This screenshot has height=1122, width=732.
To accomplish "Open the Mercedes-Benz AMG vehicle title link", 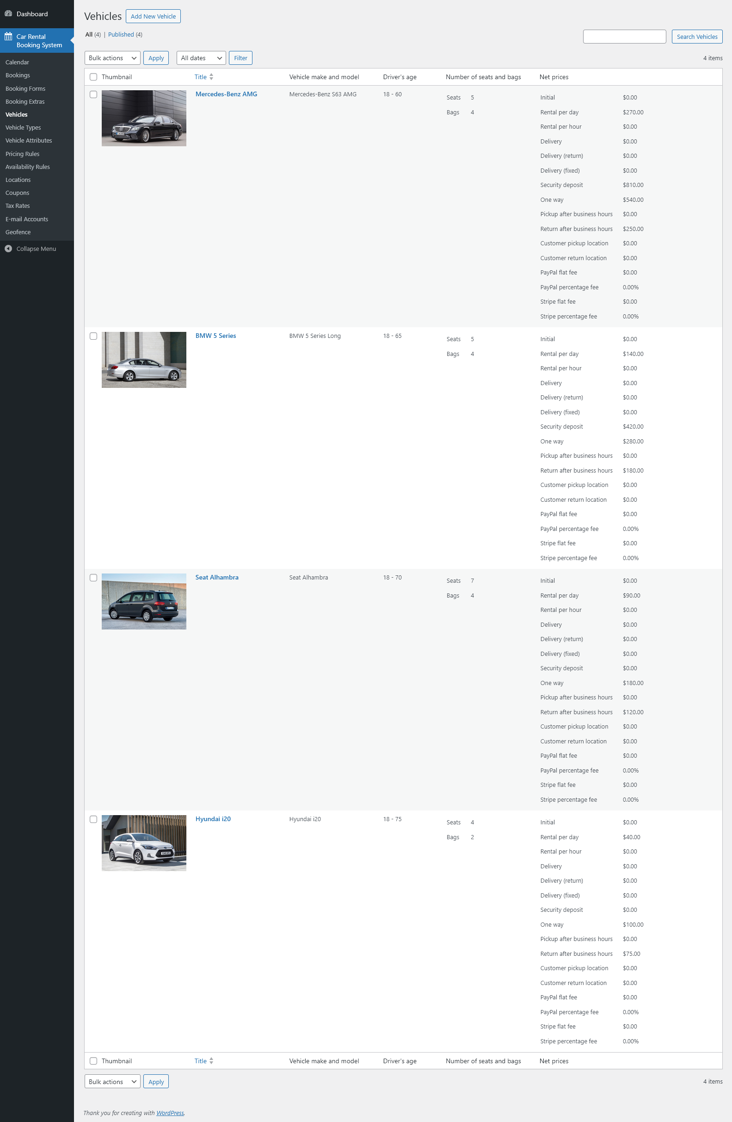I will [227, 94].
